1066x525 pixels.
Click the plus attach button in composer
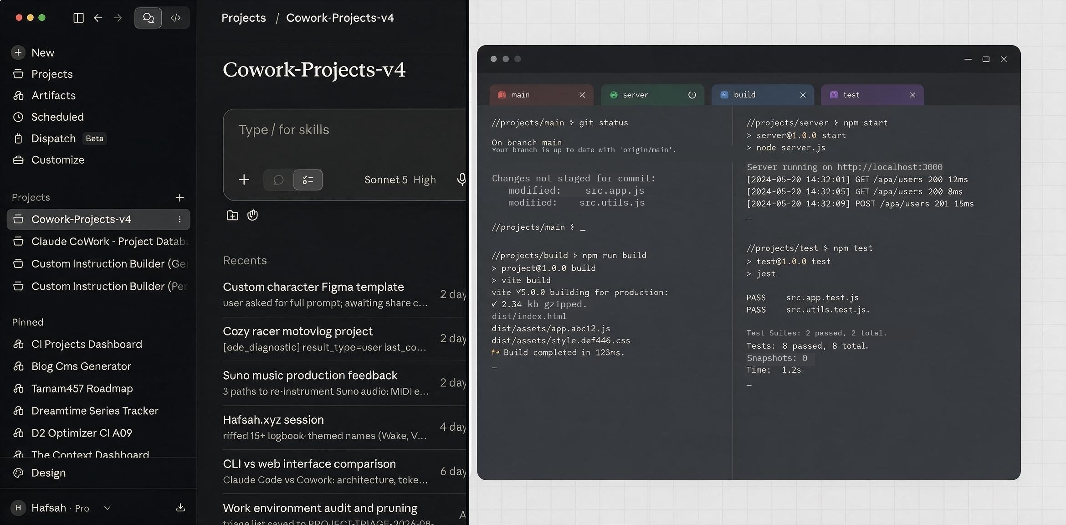point(244,180)
